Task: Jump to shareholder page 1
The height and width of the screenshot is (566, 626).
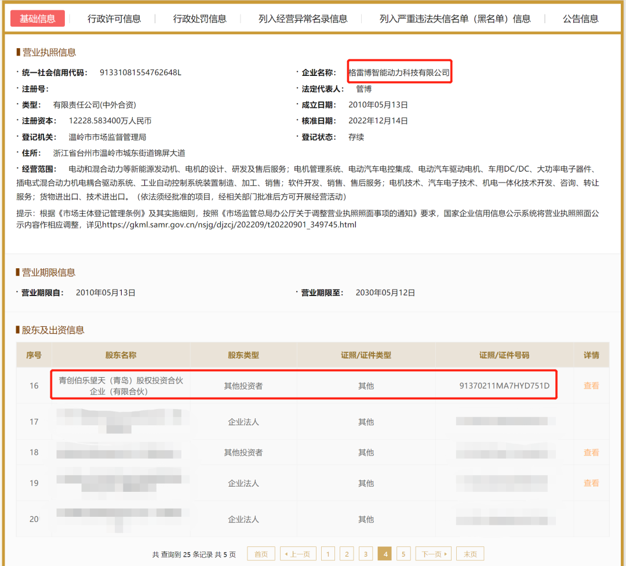Action: point(327,554)
